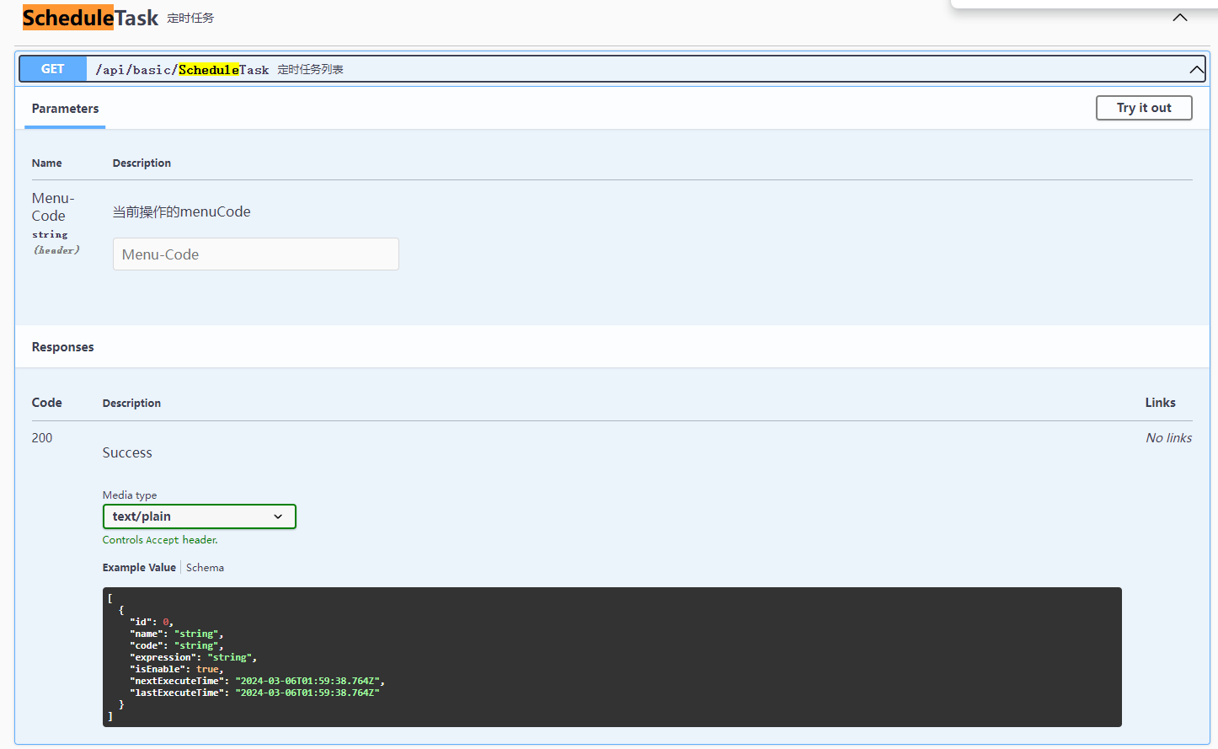The image size is (1218, 749).
Task: Click the 200 response code
Action: 42,438
